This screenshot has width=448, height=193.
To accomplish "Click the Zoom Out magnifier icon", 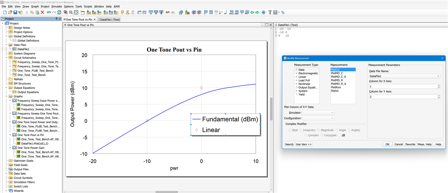I will point(71,12).
